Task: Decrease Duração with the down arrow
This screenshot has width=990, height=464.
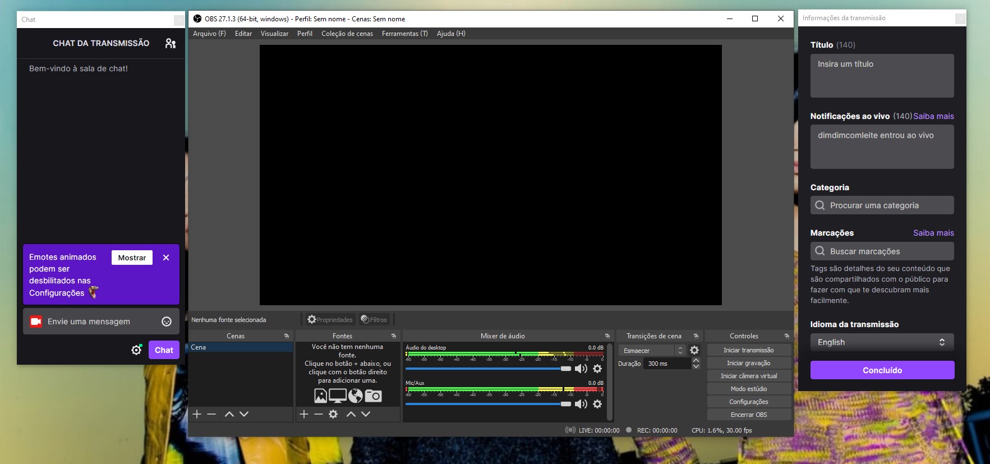Action: coord(696,366)
